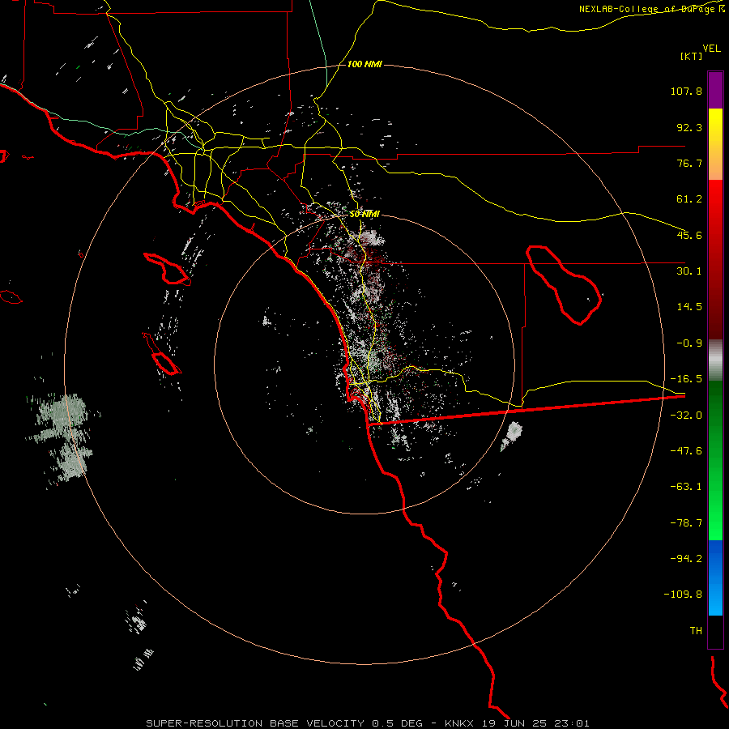Click the large gray echo patch offshore west
The height and width of the screenshot is (729, 729).
click(x=62, y=437)
